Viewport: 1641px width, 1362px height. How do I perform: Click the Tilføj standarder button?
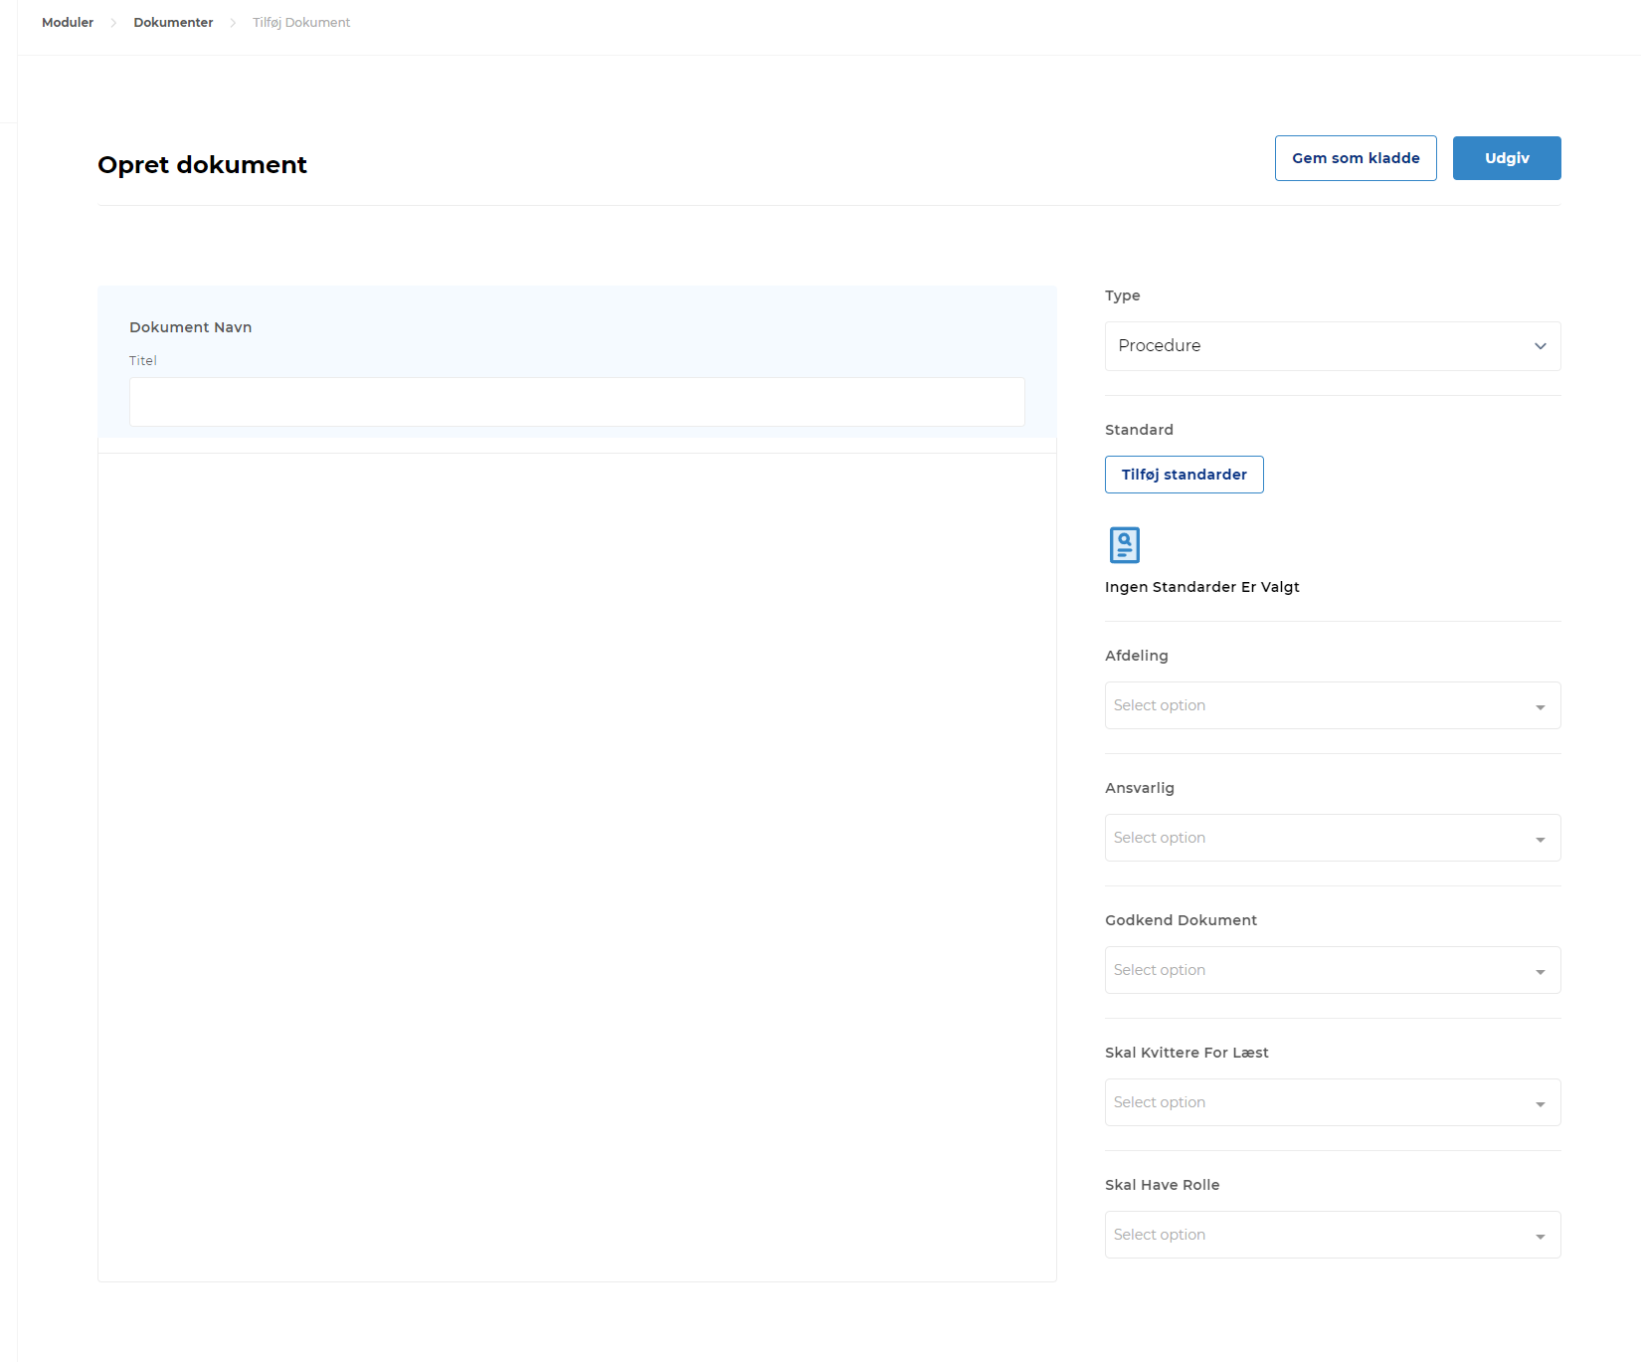[1184, 475]
